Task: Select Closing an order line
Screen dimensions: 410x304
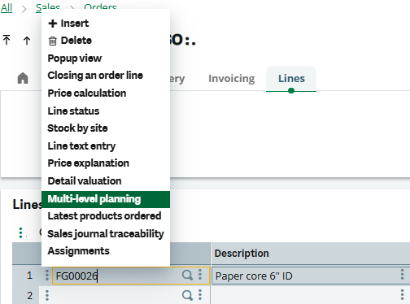Action: [x=106, y=76]
